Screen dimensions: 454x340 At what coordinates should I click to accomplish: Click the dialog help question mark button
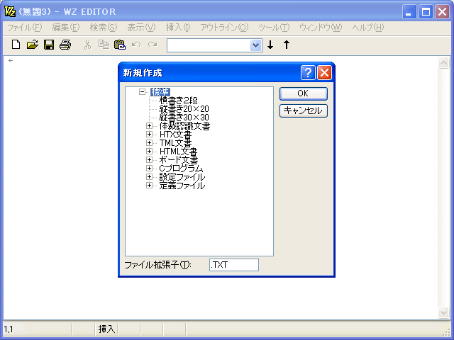pyautogui.click(x=308, y=72)
